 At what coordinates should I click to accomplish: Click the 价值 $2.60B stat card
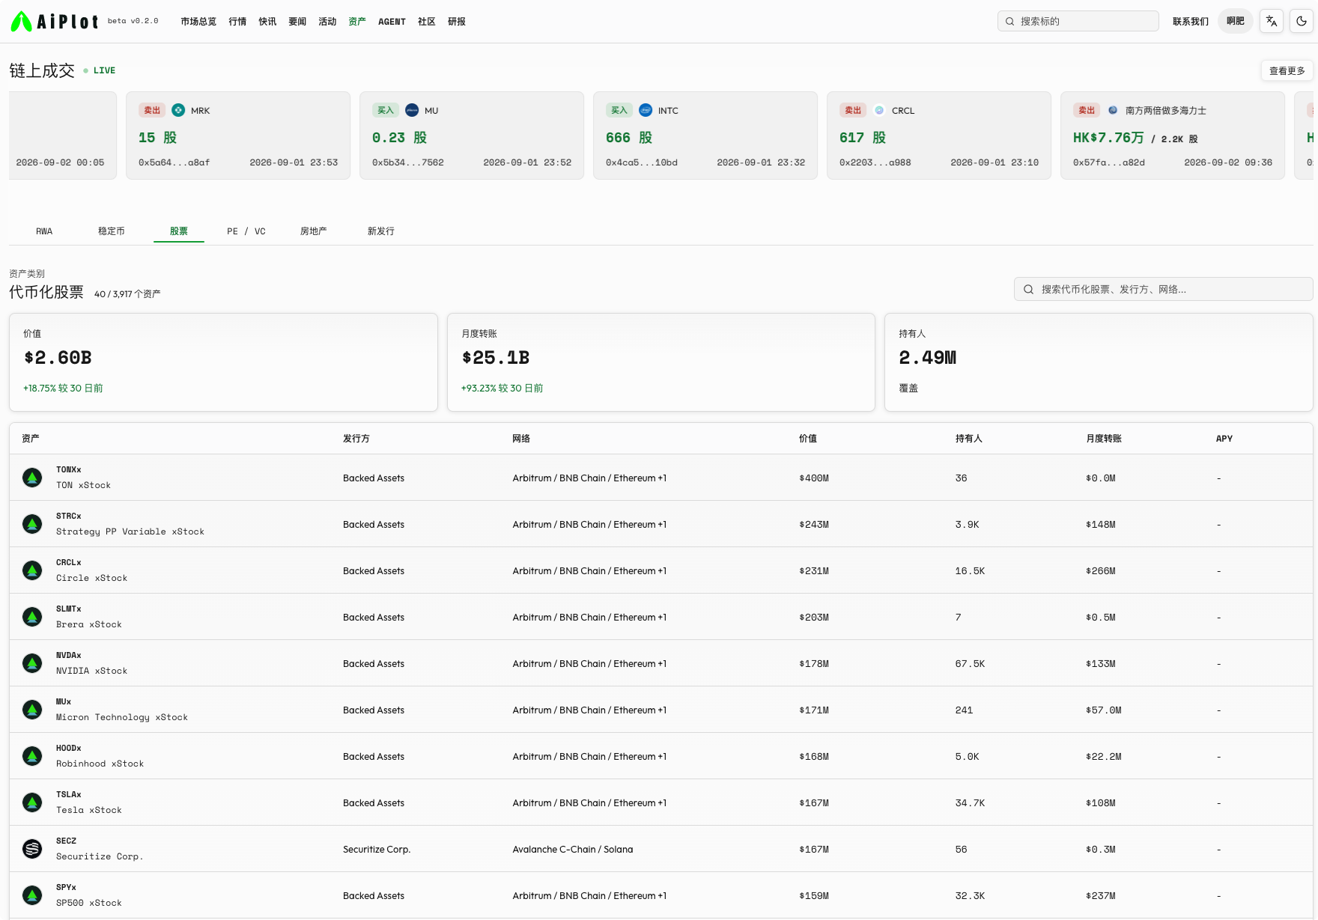click(223, 362)
